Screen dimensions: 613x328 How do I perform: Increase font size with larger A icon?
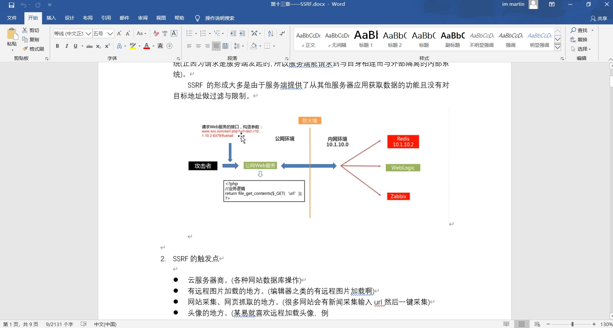pos(119,33)
